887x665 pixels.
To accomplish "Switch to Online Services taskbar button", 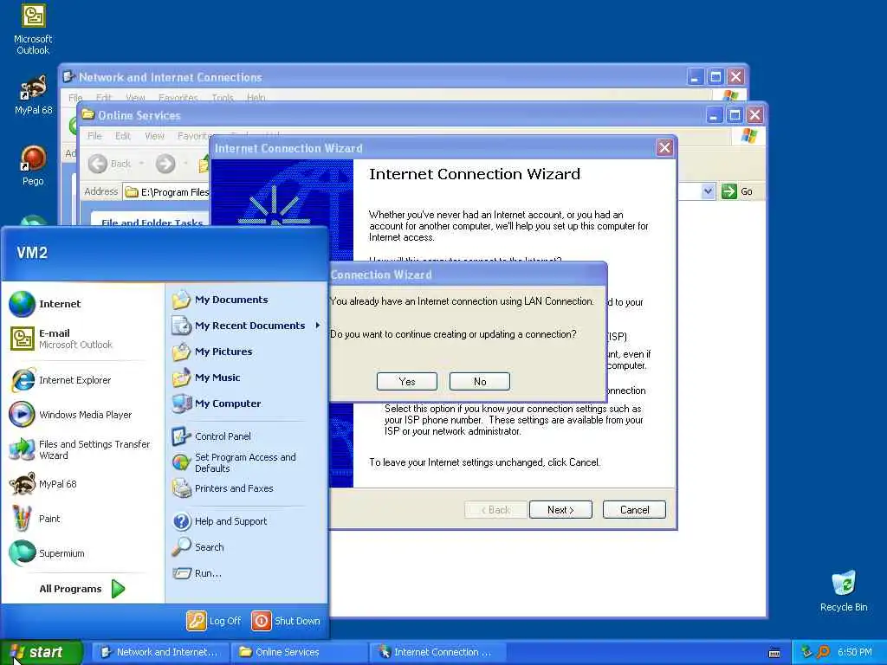I will [299, 652].
